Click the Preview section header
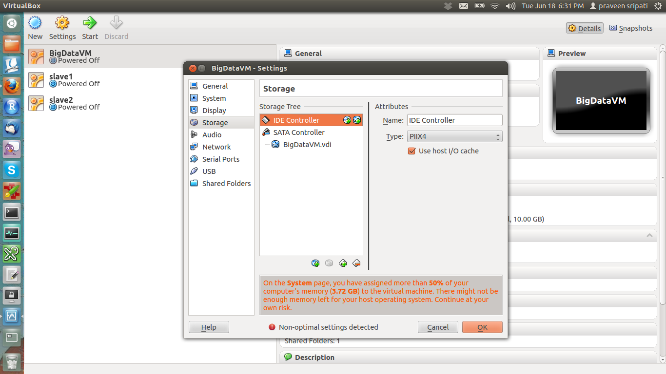 [600, 54]
